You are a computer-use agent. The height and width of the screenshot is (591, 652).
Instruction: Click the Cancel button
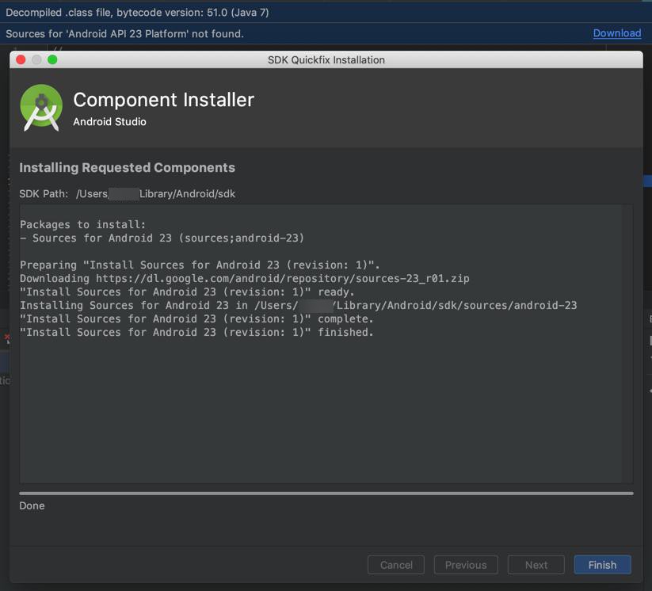pyautogui.click(x=396, y=565)
